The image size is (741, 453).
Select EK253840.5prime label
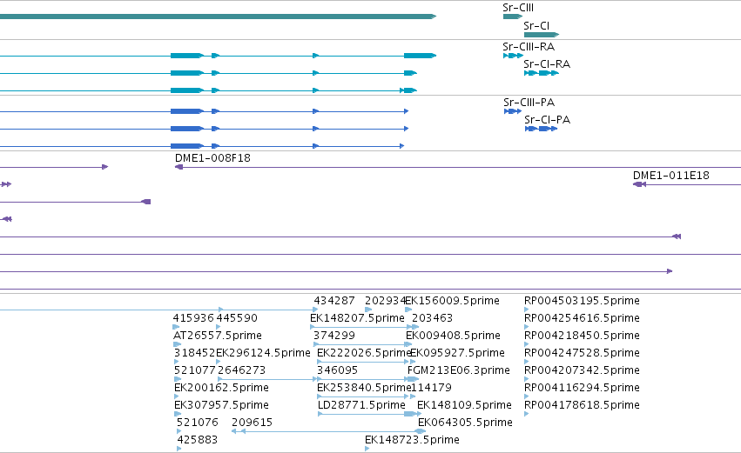point(364,388)
